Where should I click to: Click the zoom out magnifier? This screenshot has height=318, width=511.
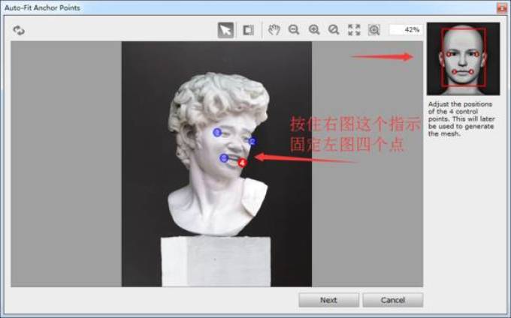[x=294, y=30]
